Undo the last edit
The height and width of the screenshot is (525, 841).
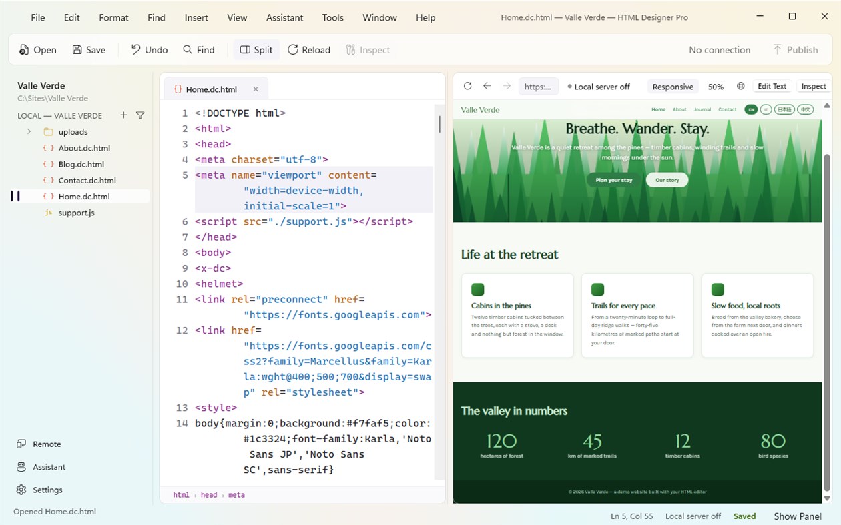149,50
